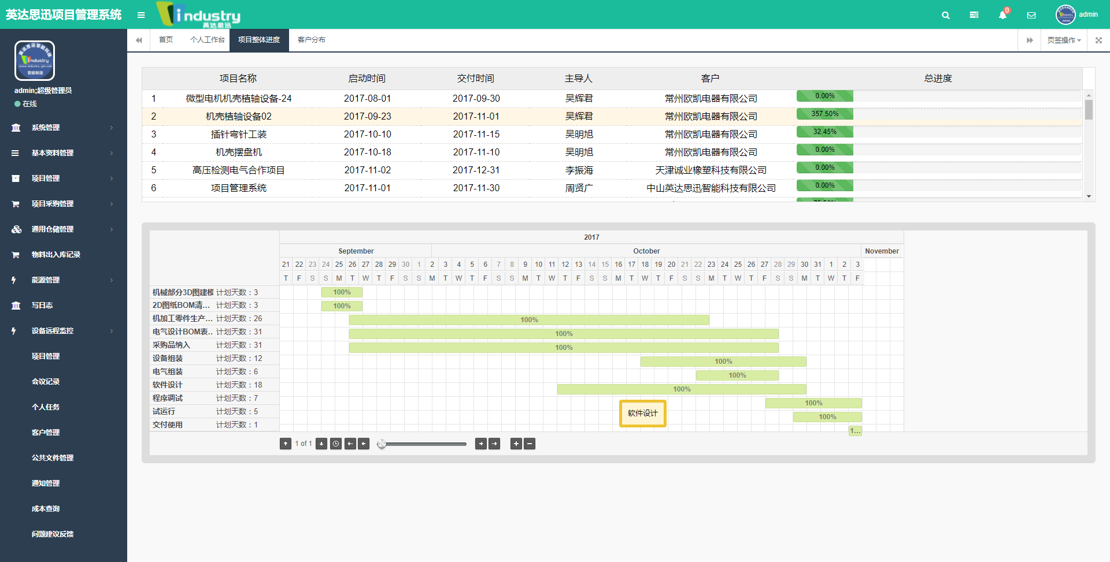Click 357.50% progress bar of 机壳植轴设备02
The width and height of the screenshot is (1110, 562).
click(x=825, y=114)
